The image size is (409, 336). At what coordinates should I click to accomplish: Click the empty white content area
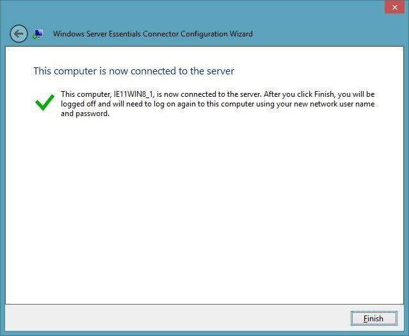tap(204, 209)
